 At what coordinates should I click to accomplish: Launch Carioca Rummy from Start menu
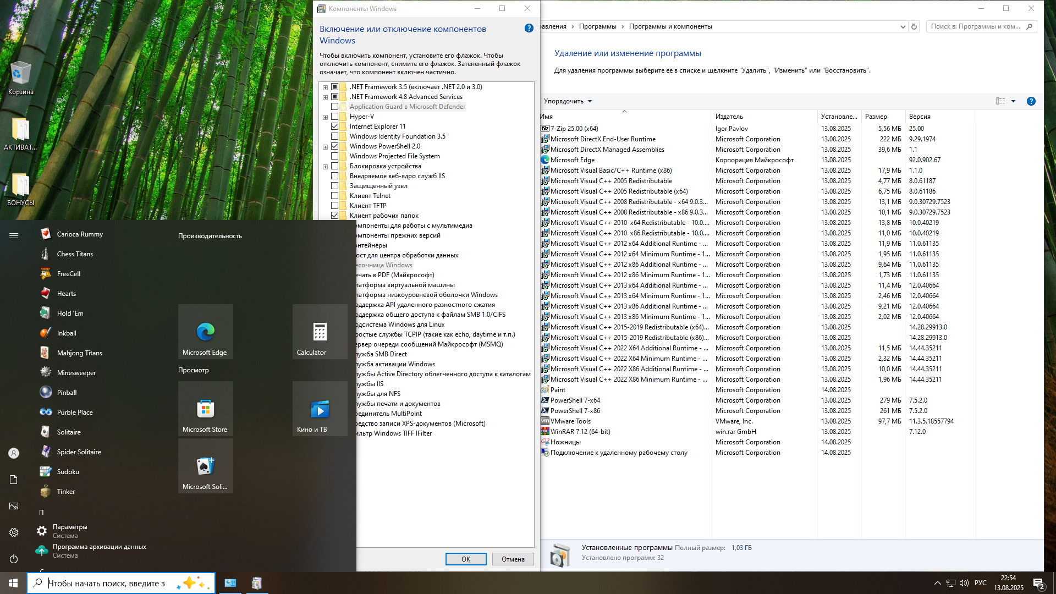[x=80, y=234]
